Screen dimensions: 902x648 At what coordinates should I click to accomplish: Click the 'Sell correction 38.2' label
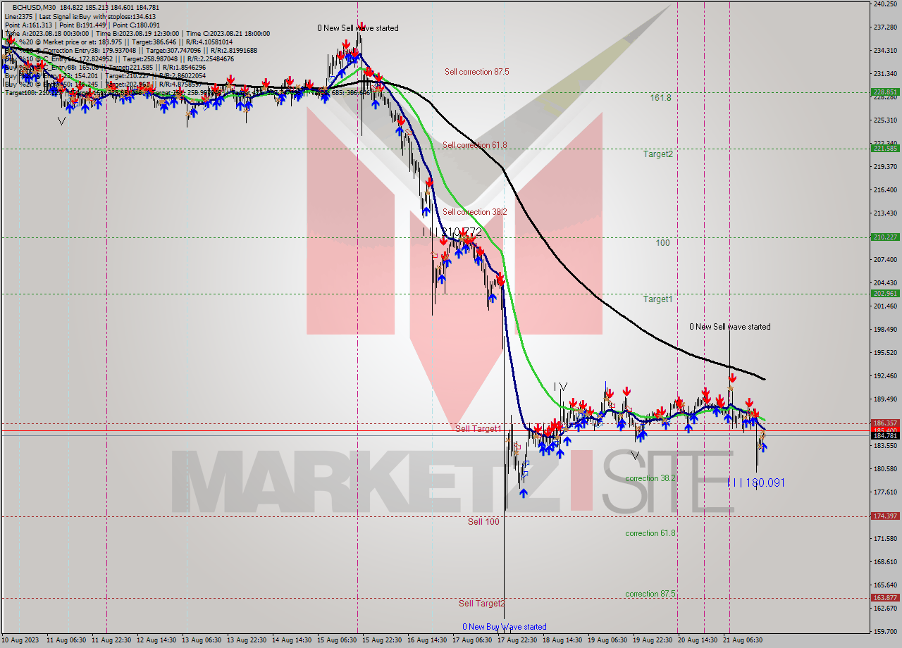click(475, 212)
